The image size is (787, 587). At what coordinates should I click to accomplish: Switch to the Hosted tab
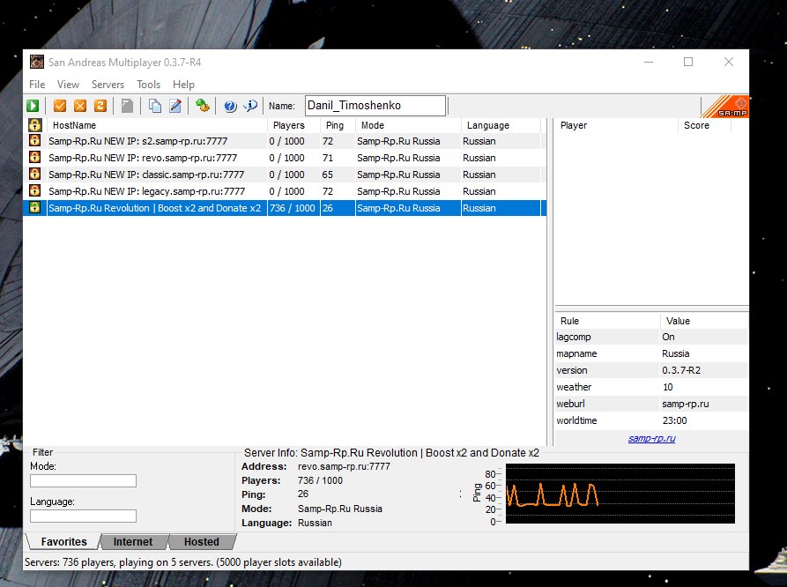[x=201, y=542]
